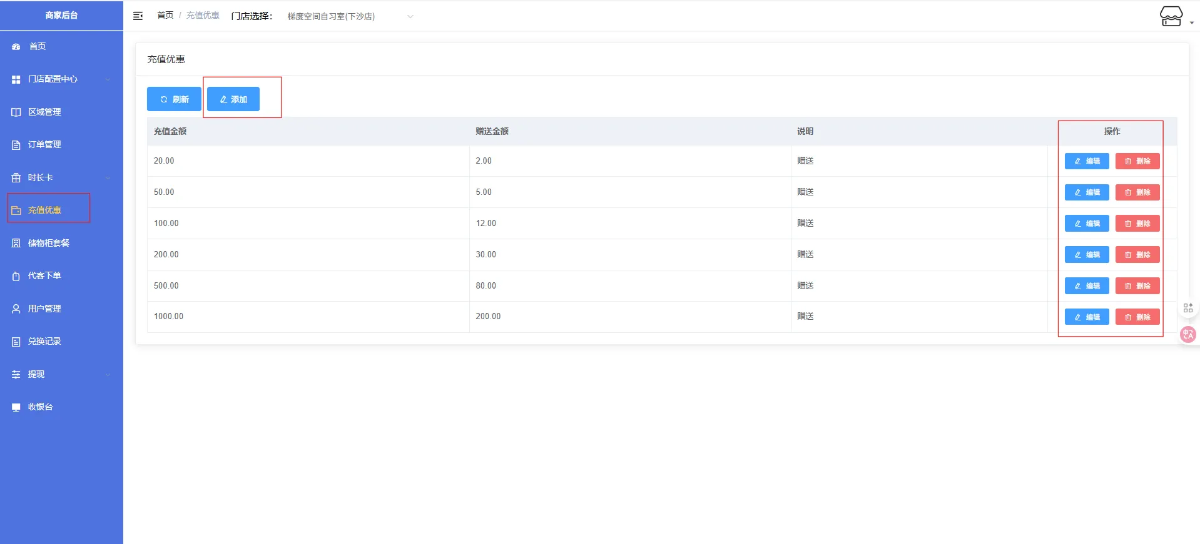Click the store avatar icon at top right
This screenshot has width=1200, height=544.
click(x=1171, y=16)
